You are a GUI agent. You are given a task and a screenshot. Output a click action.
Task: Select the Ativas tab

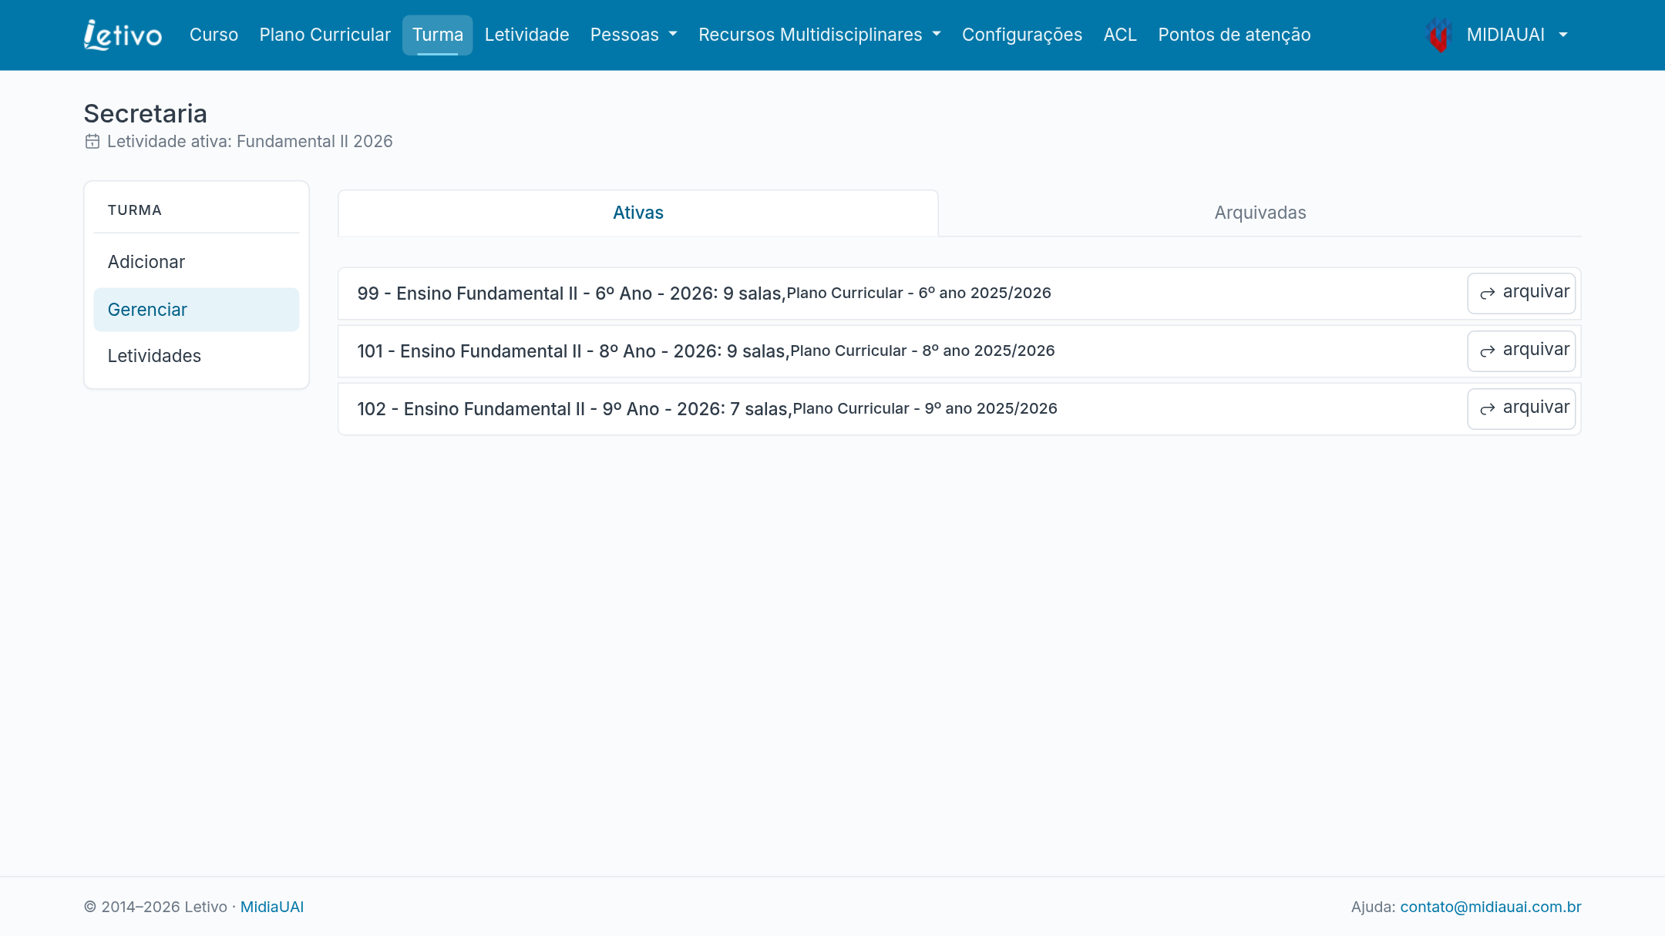point(638,213)
